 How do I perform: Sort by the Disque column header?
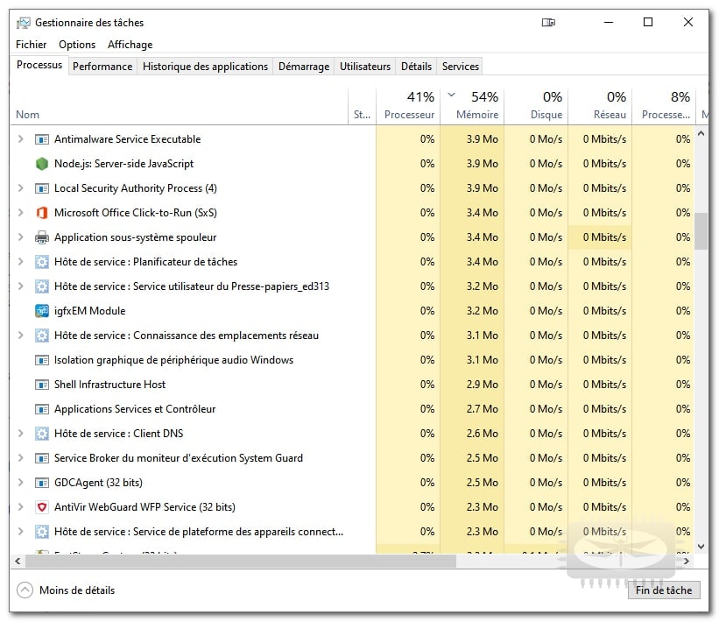click(x=537, y=106)
